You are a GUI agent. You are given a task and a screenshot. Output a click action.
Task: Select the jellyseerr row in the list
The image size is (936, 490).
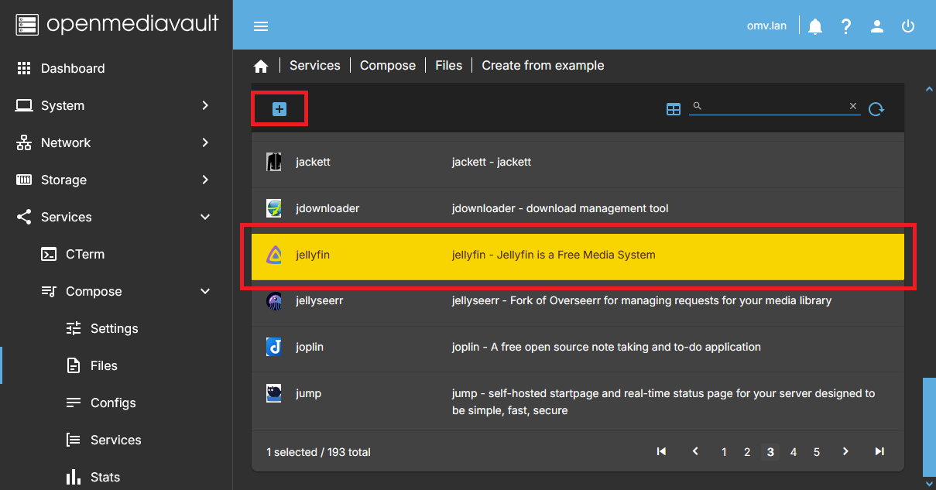[542, 300]
